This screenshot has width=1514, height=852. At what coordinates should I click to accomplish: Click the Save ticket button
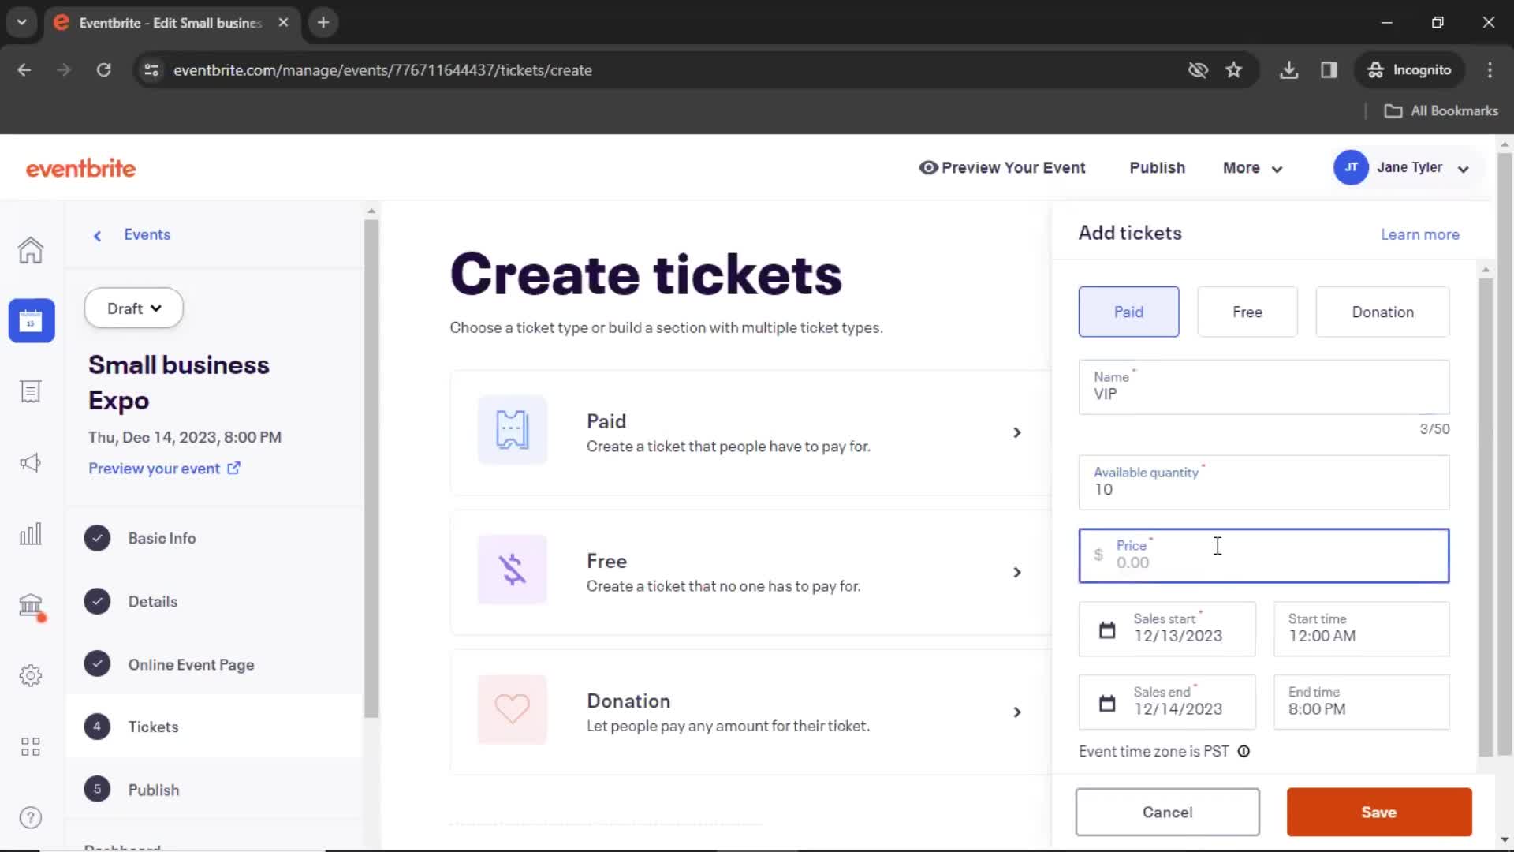coord(1379,813)
